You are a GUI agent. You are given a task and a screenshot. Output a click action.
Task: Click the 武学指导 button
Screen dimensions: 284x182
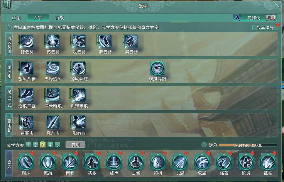click(x=265, y=28)
